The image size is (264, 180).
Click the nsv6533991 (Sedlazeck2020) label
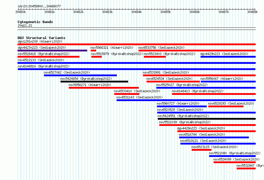point(166,72)
